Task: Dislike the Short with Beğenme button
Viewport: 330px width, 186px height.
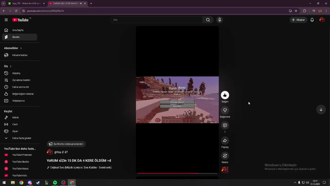Action: 225,110
